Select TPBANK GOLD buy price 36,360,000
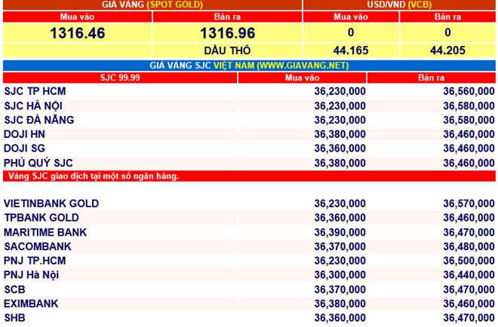 pyautogui.click(x=340, y=218)
